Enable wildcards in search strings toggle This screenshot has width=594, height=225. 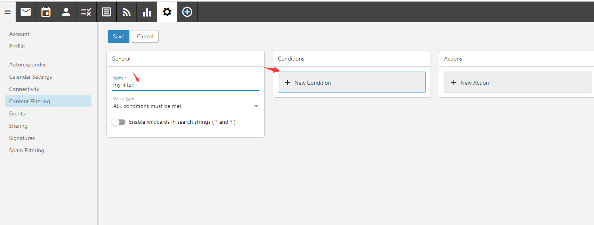click(x=118, y=122)
